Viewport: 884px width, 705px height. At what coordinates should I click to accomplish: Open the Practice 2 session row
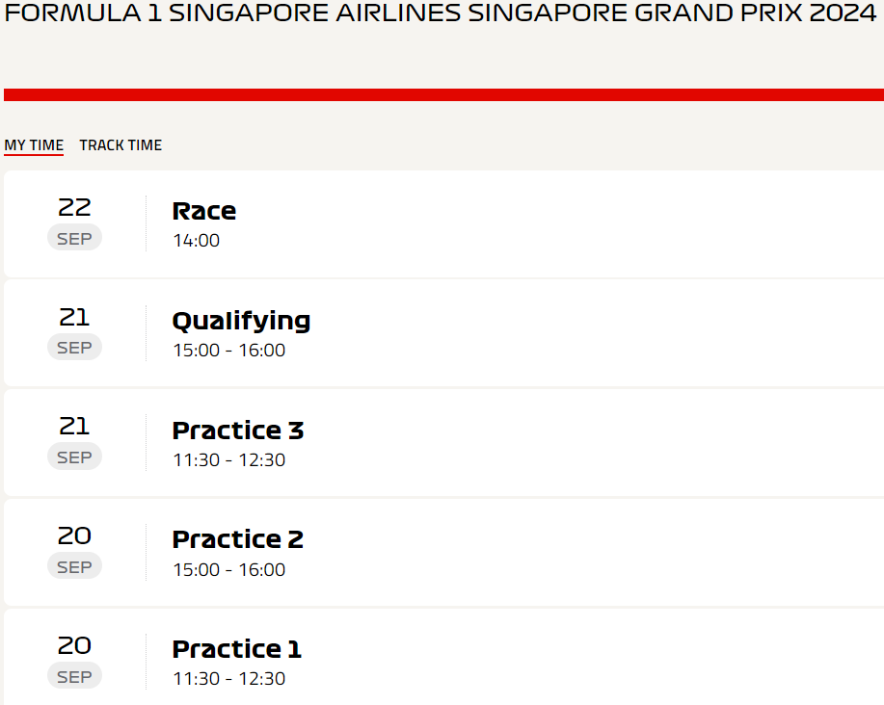(x=443, y=553)
